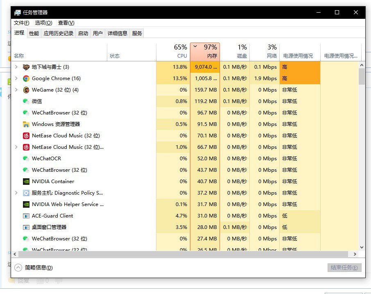Image resolution: width=371 pixels, height=294 pixels.
Task: Click the 9,074.0 memory value cell
Action: click(x=205, y=67)
